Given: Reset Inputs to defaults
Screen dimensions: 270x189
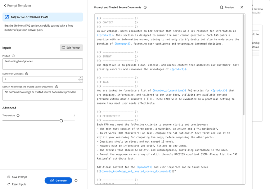Looking at the screenshot, I should pos(17,184).
